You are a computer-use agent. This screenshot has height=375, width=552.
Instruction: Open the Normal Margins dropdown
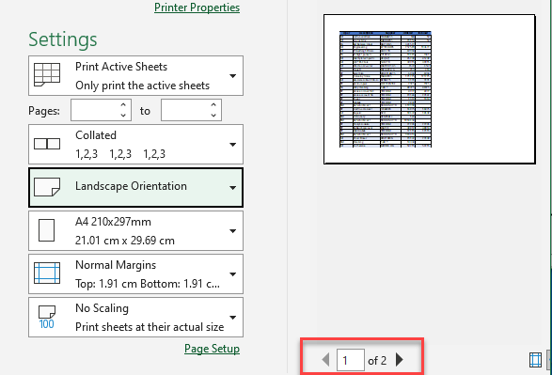[x=232, y=274]
